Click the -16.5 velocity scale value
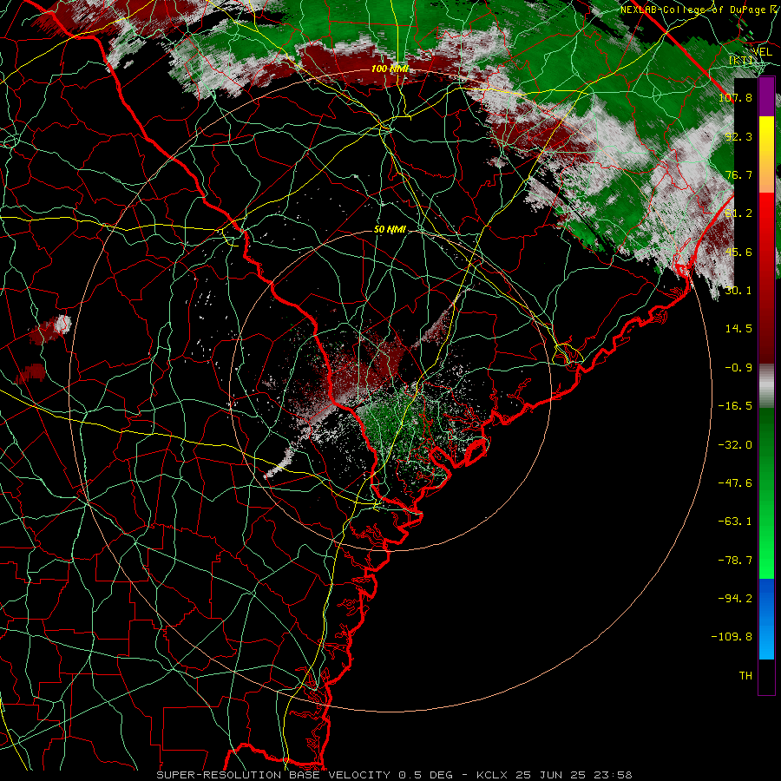781x781 pixels. click(735, 406)
